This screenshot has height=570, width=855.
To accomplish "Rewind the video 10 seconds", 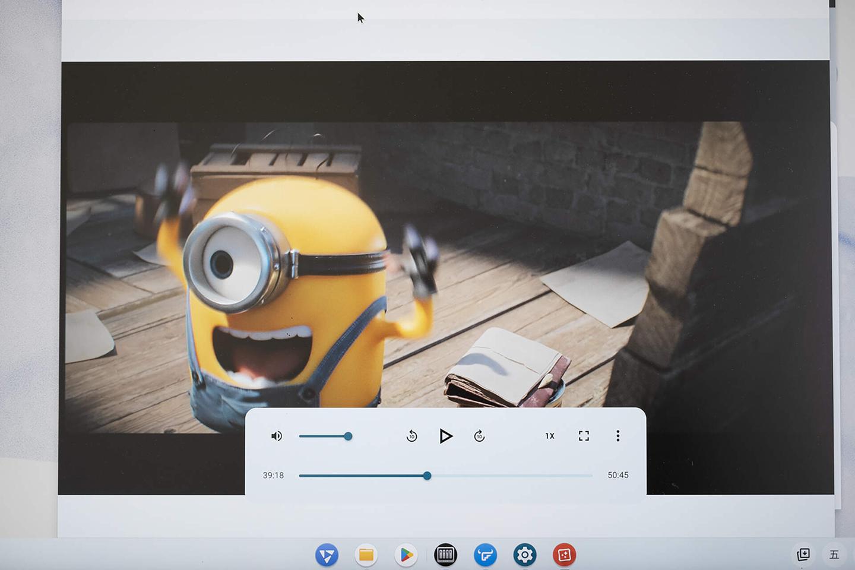I will tap(411, 436).
